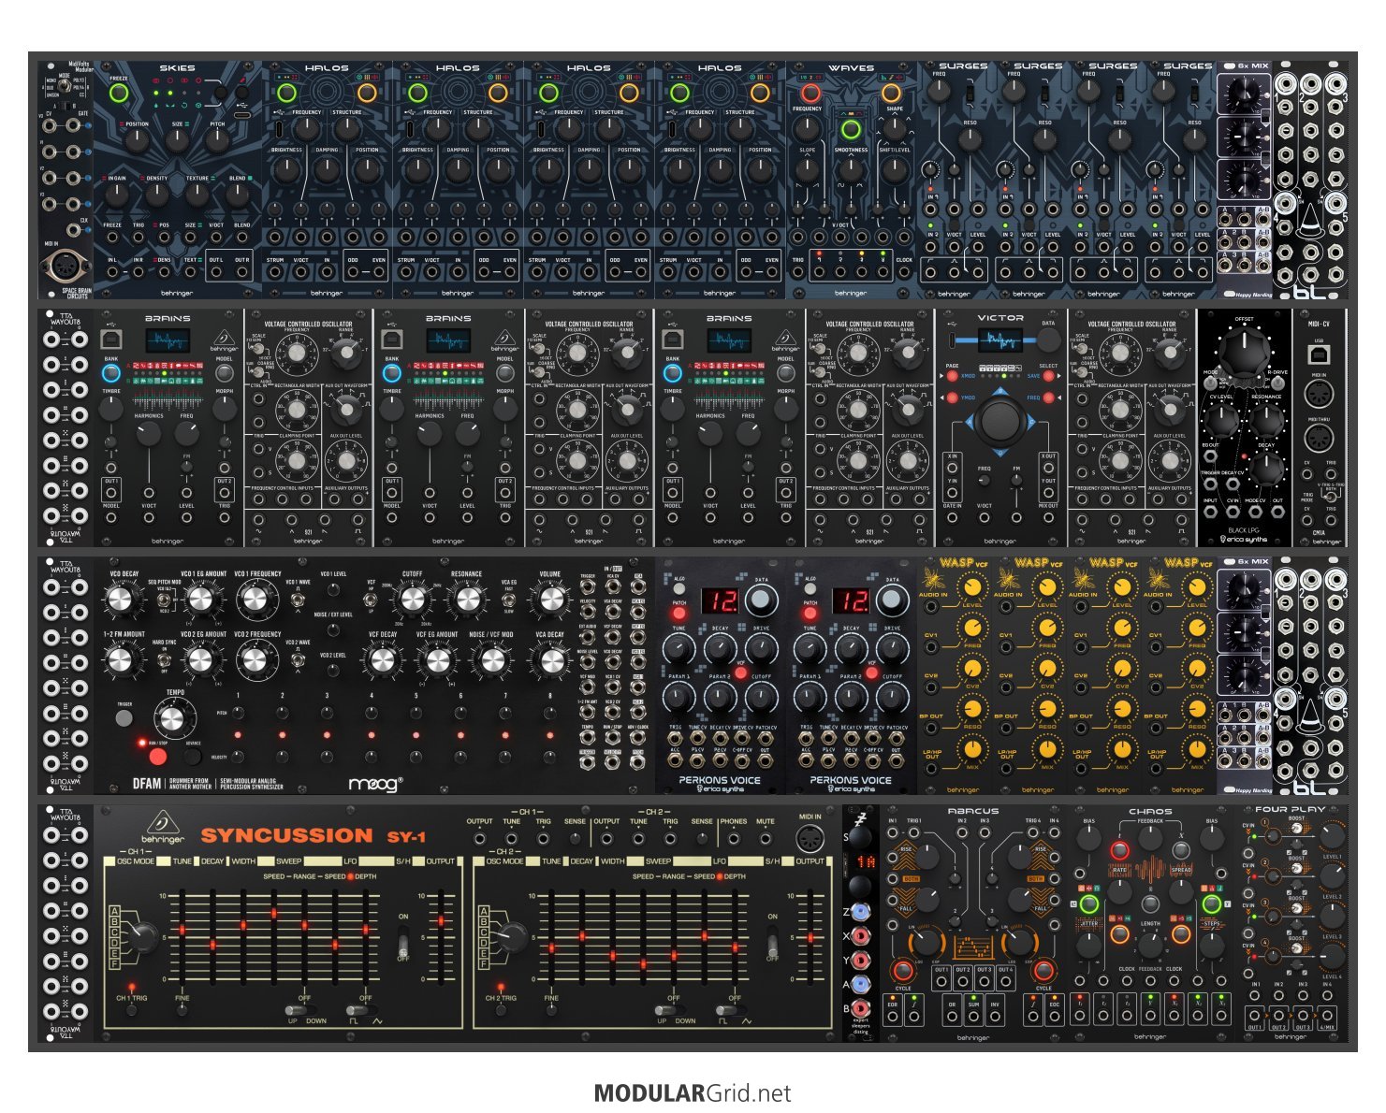Flip the R-DRIVE switch on Black LPG
1386x1113 pixels.
point(1276,382)
